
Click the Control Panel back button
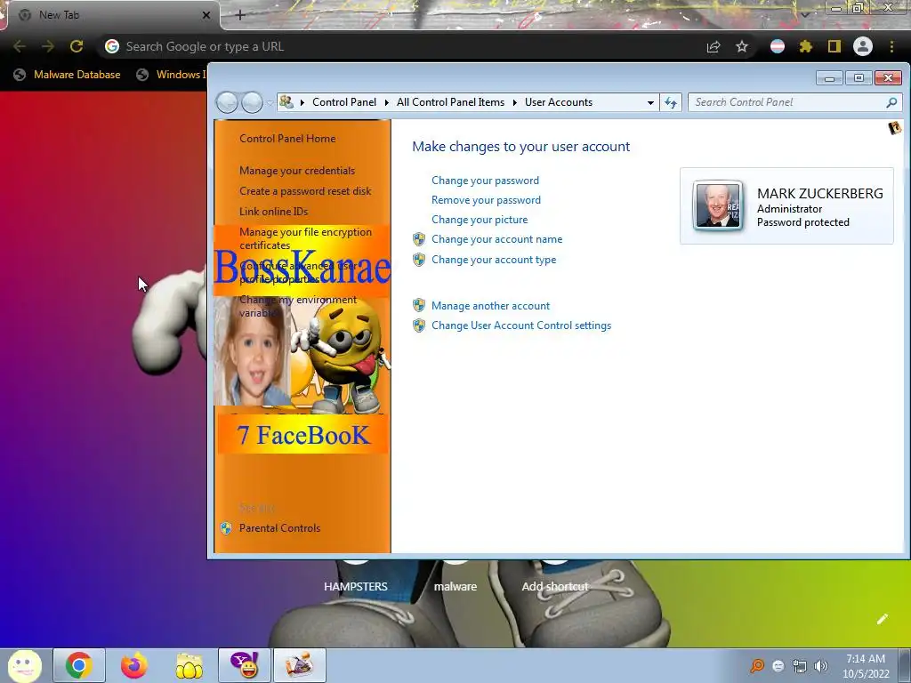(x=227, y=103)
